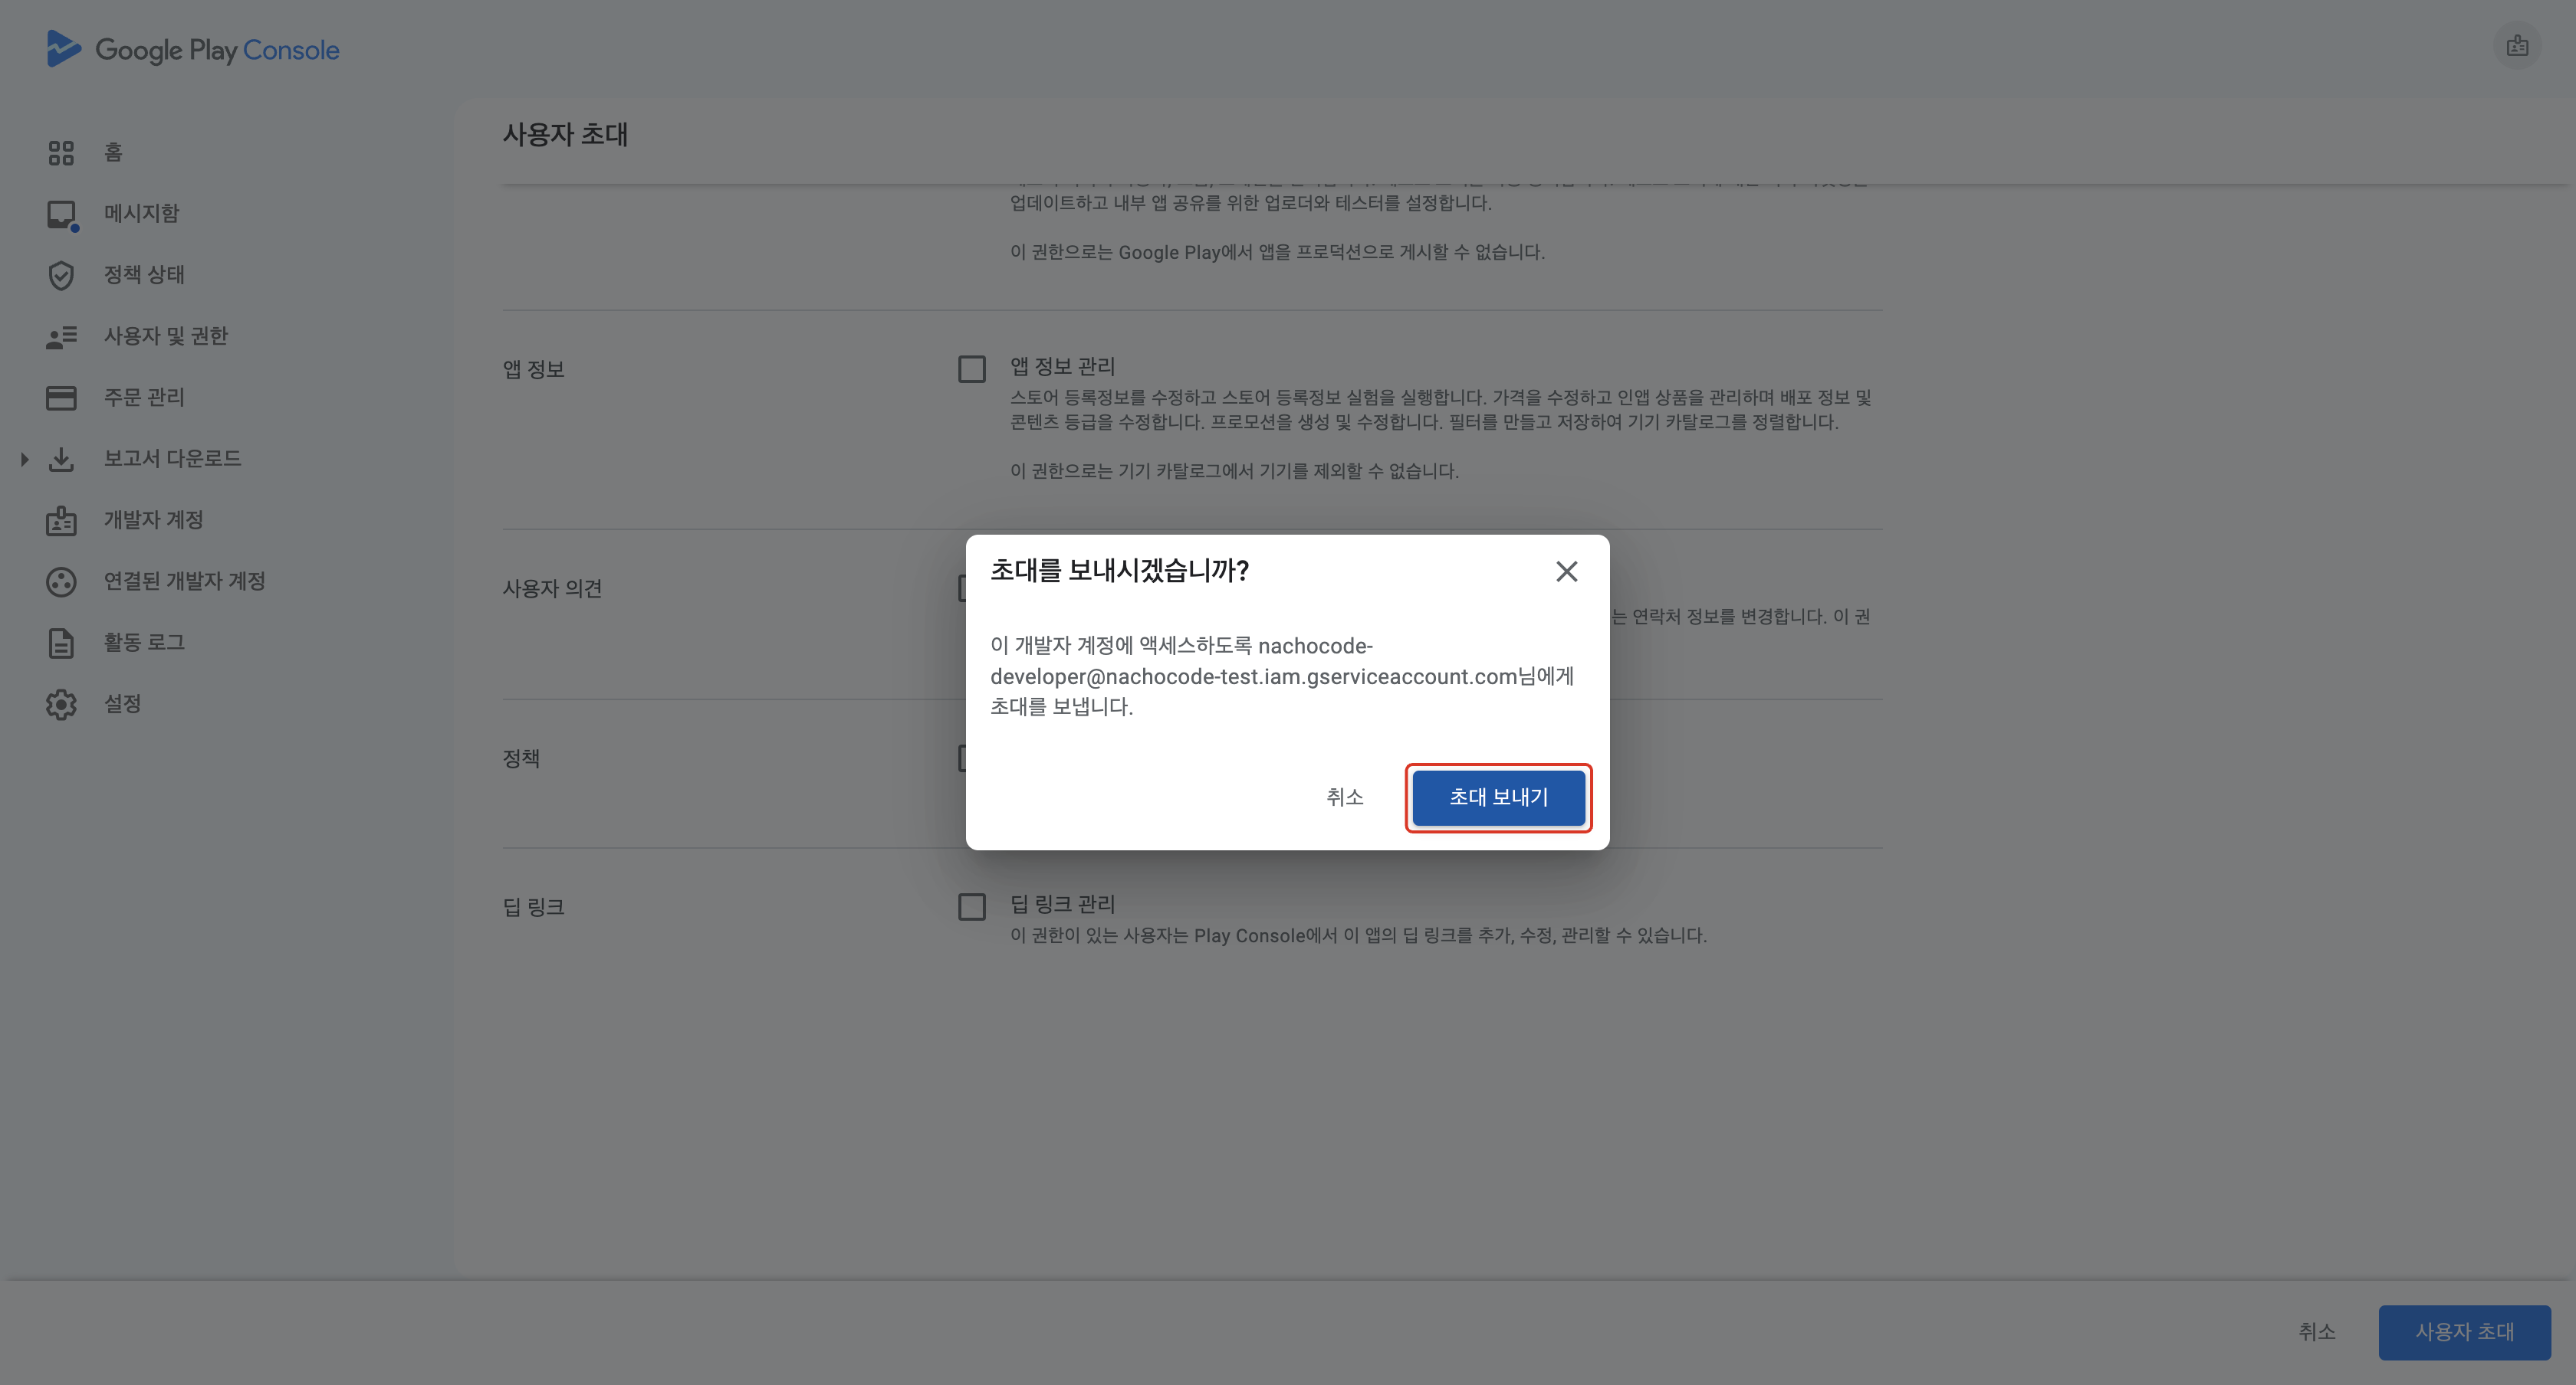The image size is (2576, 1385).
Task: Expand the 보고서 다운로드 arrow
Action: pyautogui.click(x=25, y=460)
